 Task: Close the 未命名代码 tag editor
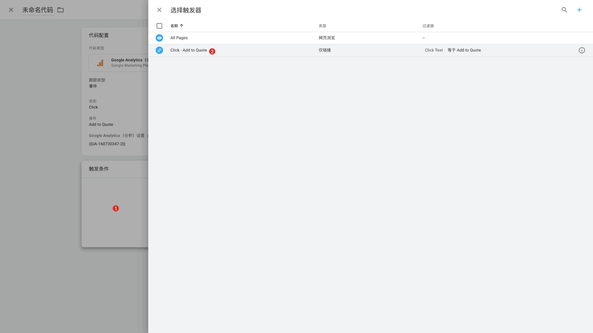pos(11,10)
